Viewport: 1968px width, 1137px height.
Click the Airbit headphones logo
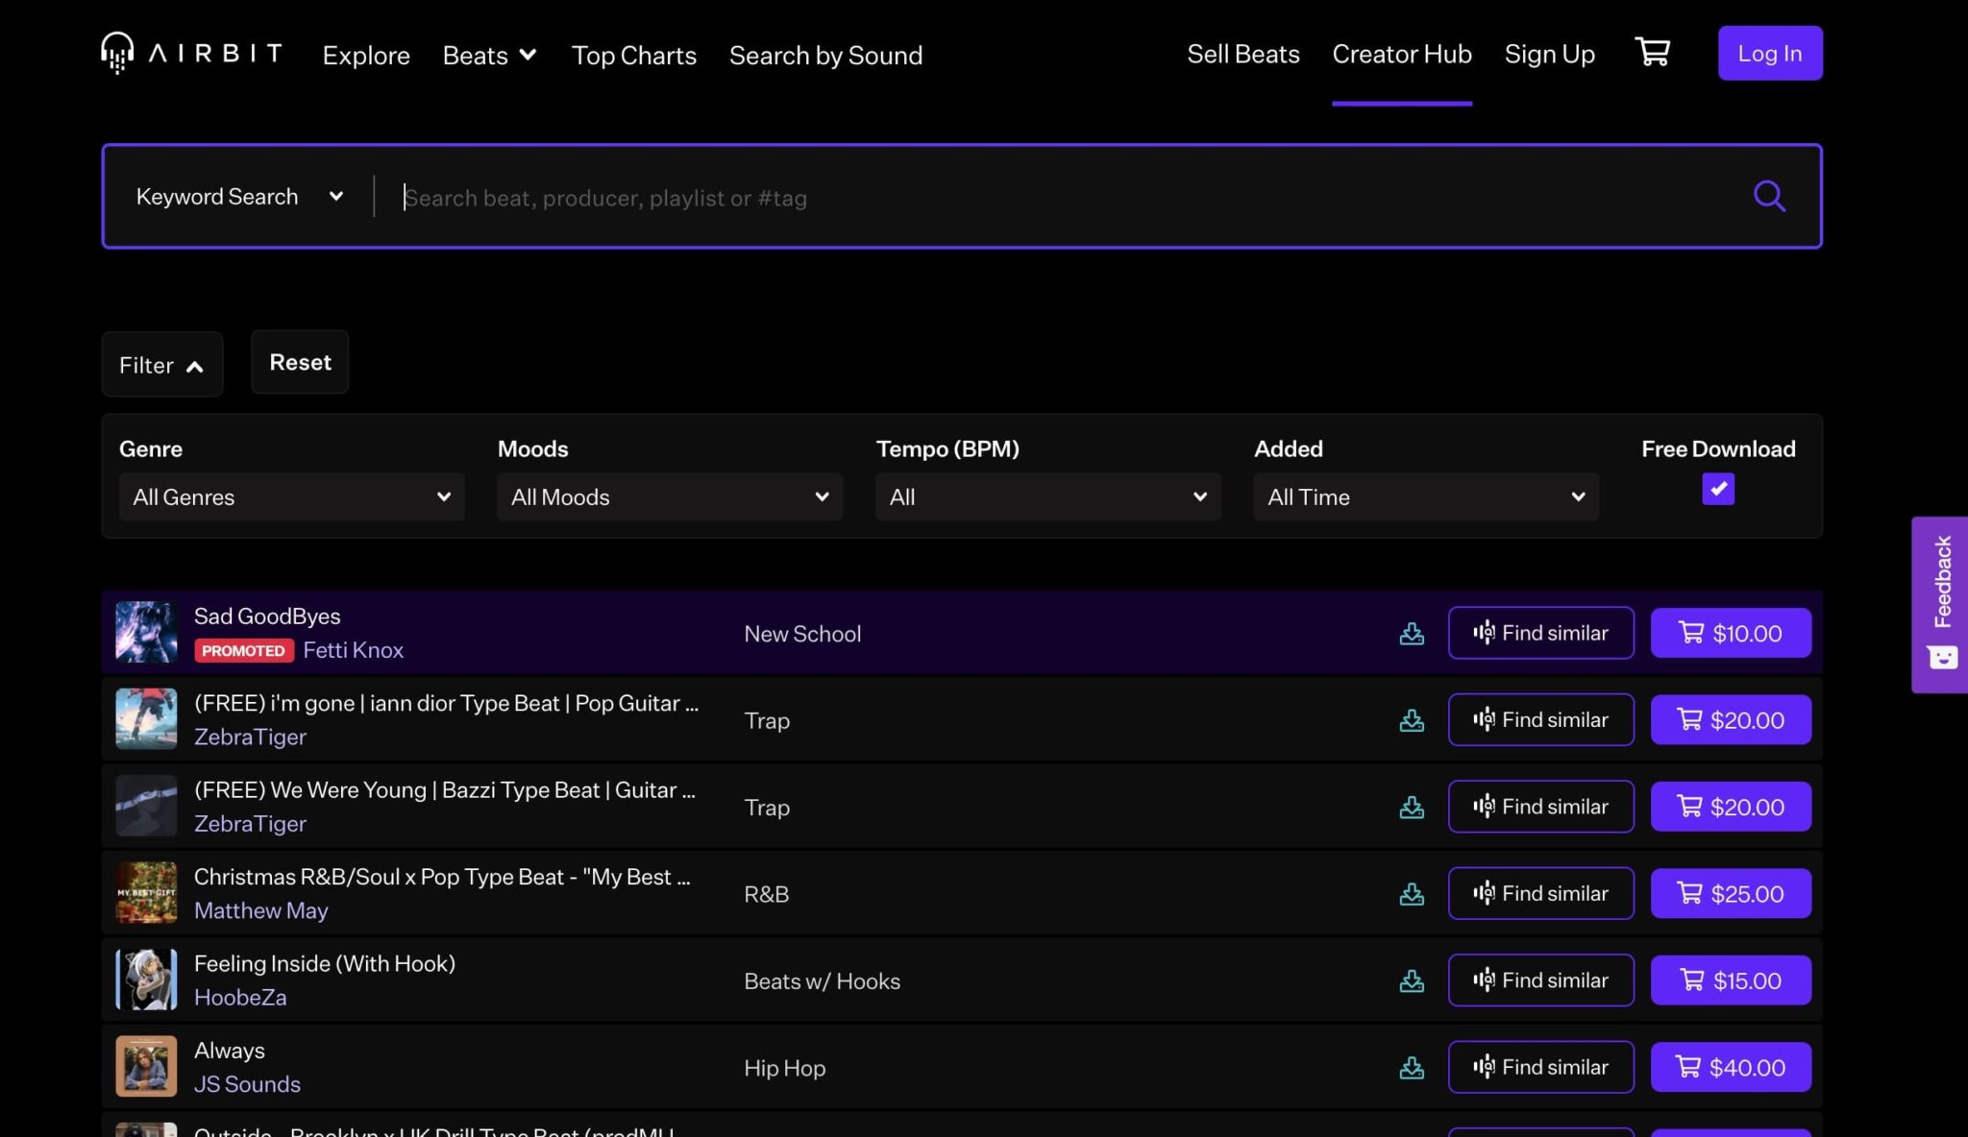click(116, 53)
